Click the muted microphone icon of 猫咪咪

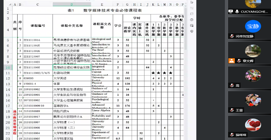click(232, 135)
